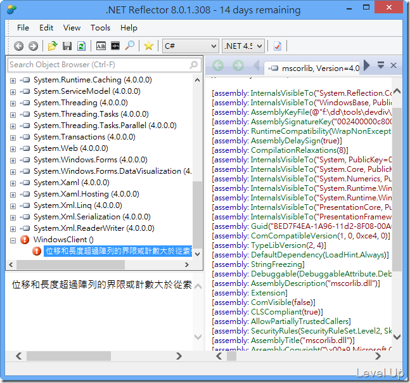Image resolution: width=410 pixels, height=383 pixels.
Task: Select System.Xml.ReaderWriter (4.0.0.0)
Action: 94,228
